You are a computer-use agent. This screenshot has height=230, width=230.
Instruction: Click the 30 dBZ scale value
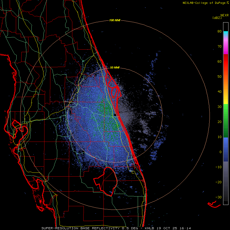(220, 107)
